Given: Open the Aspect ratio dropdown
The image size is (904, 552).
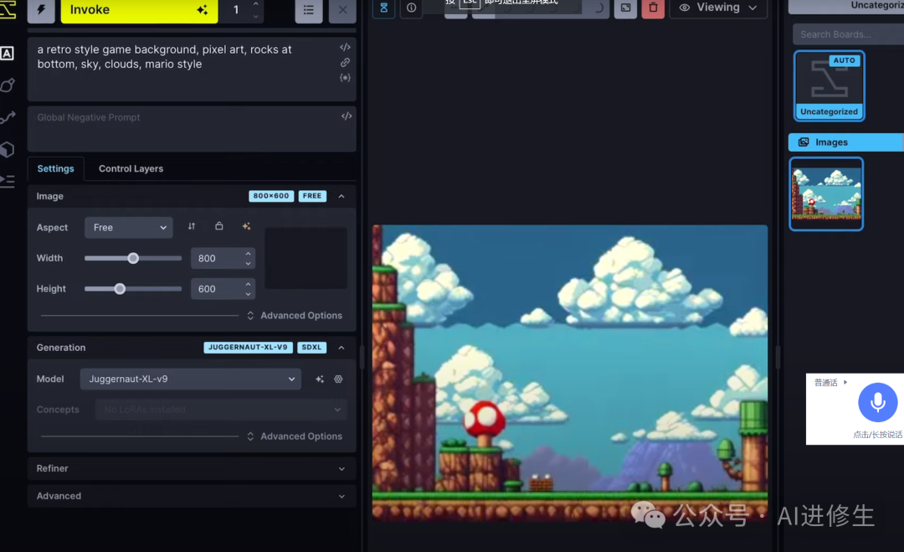Looking at the screenshot, I should coord(129,227).
